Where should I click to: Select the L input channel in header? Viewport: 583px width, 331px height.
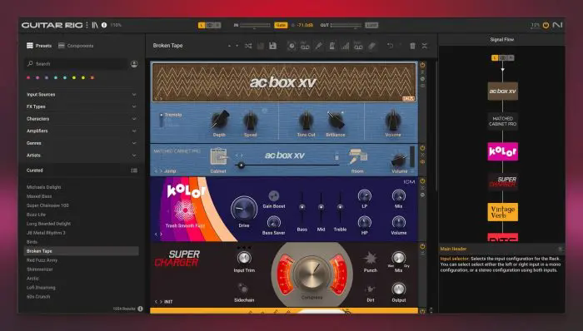pos(202,25)
